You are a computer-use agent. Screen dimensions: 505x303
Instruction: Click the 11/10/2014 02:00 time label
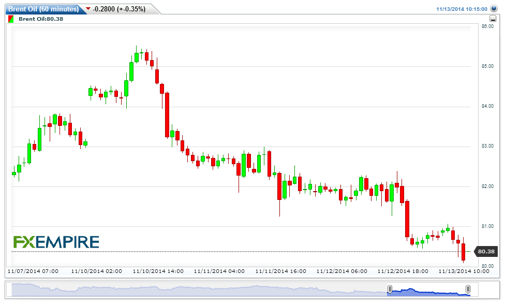tap(97, 271)
